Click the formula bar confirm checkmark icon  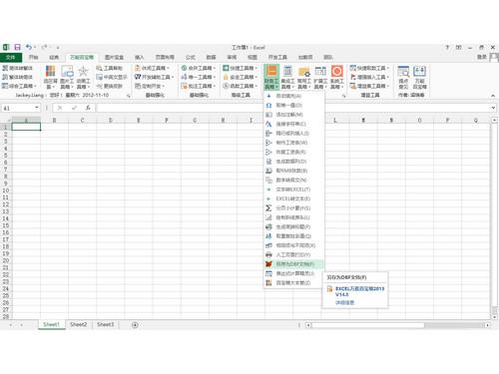[x=74, y=108]
